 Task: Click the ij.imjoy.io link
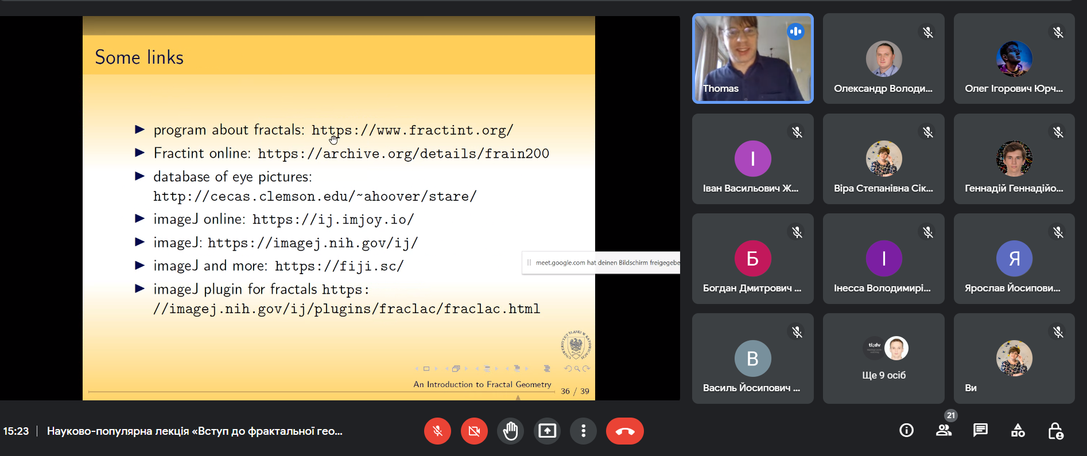(x=333, y=219)
